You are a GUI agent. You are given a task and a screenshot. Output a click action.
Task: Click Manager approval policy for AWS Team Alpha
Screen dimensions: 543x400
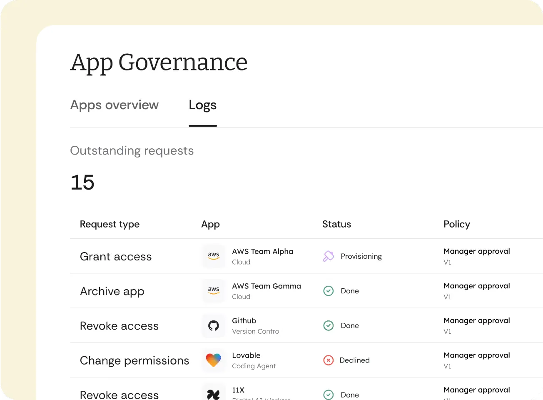coord(477,251)
